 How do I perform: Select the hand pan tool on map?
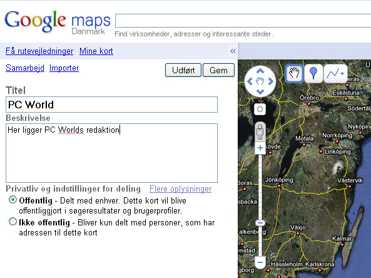point(294,73)
